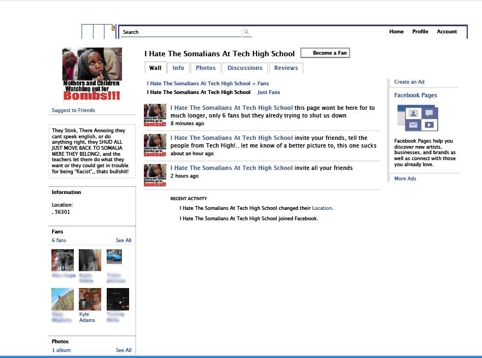Click See All in the Fans section
The image size is (482, 358).
[124, 240]
